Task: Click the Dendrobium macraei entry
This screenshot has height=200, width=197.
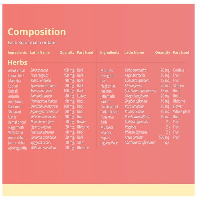Action: [x=44, y=106]
